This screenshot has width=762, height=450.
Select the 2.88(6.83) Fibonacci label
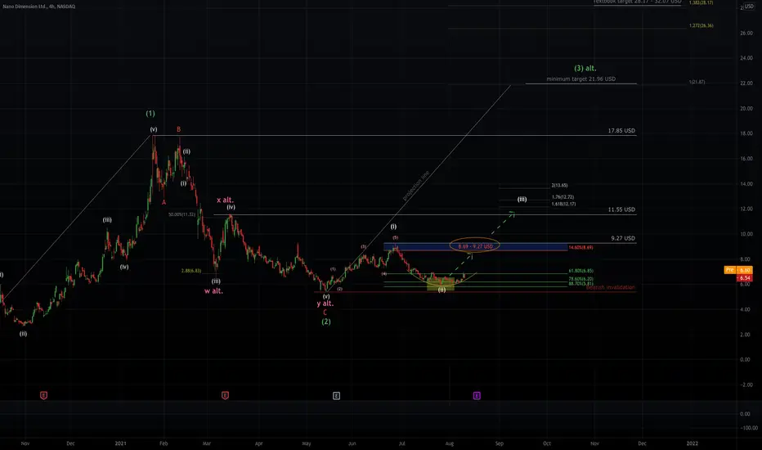click(x=191, y=271)
